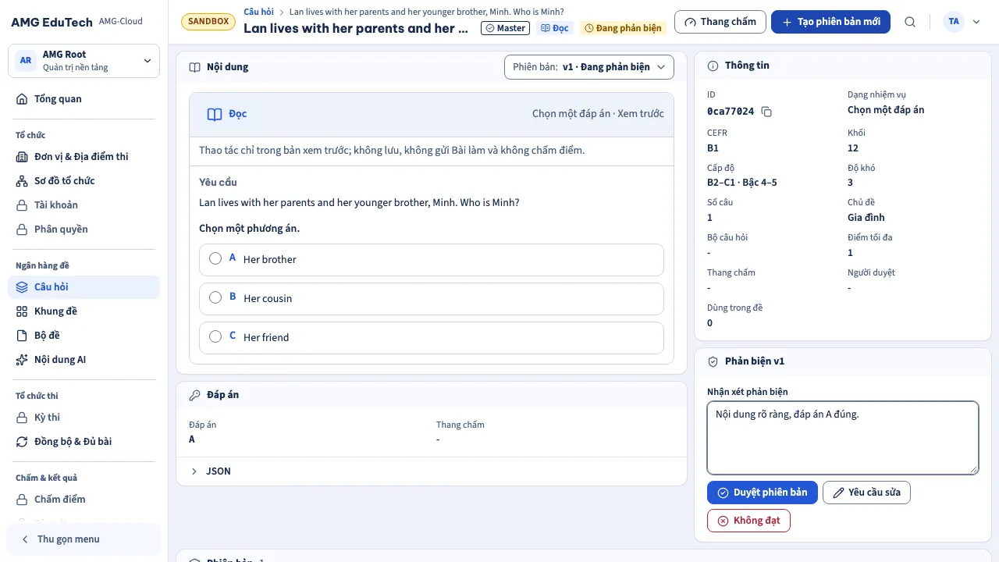This screenshot has height=562, width=999.
Task: Click the Master badge in header
Action: click(x=504, y=28)
